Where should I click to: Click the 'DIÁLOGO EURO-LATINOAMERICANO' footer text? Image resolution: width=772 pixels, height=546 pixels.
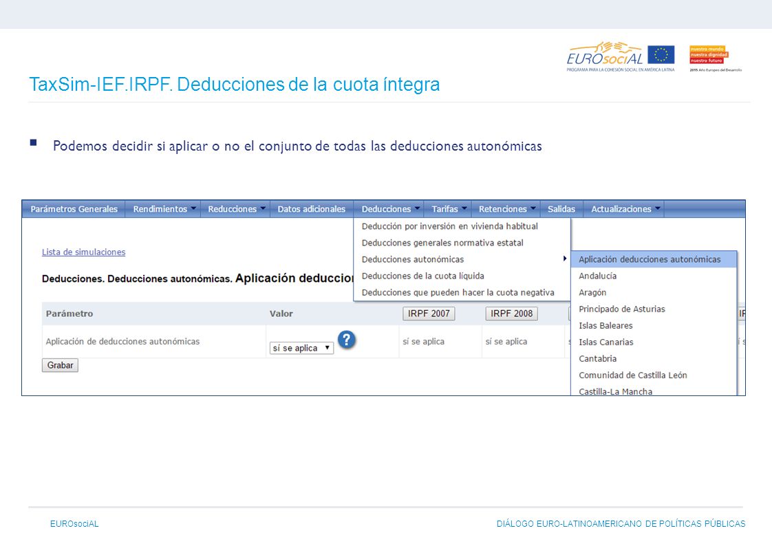tap(621, 524)
